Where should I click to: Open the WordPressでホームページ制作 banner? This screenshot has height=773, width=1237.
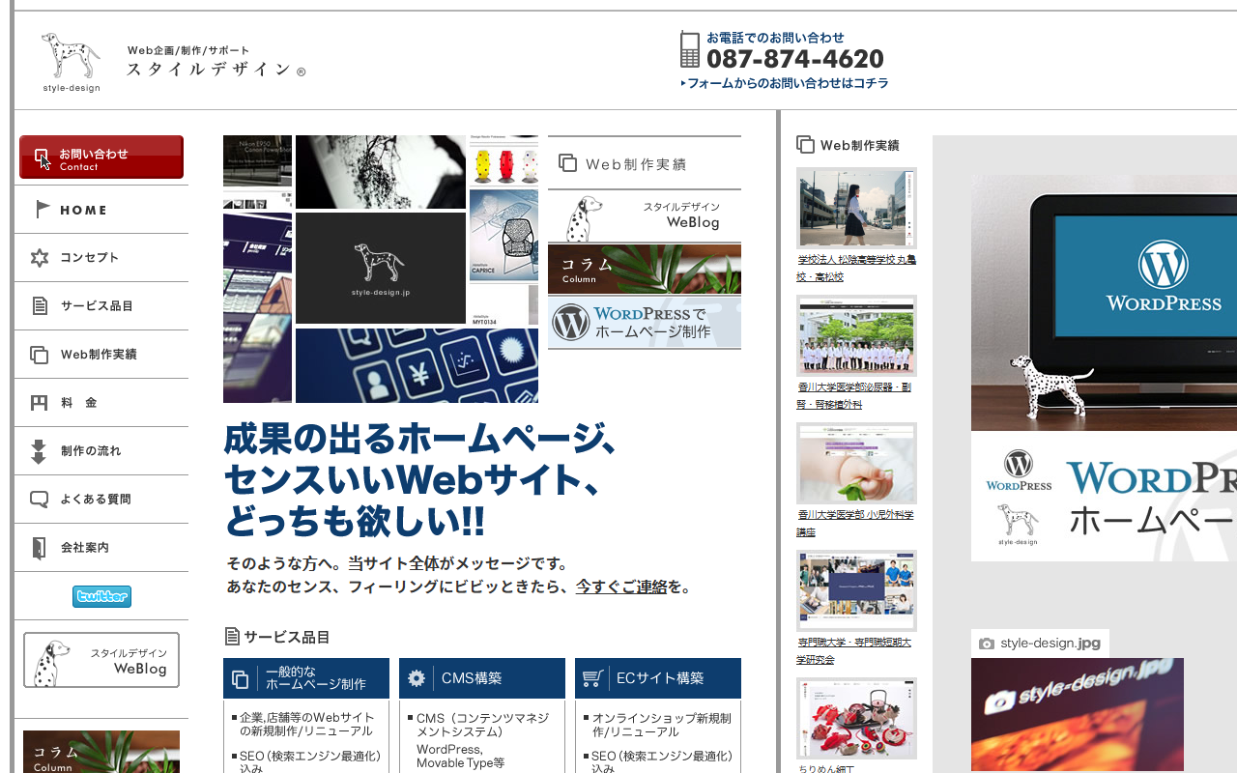coord(644,323)
